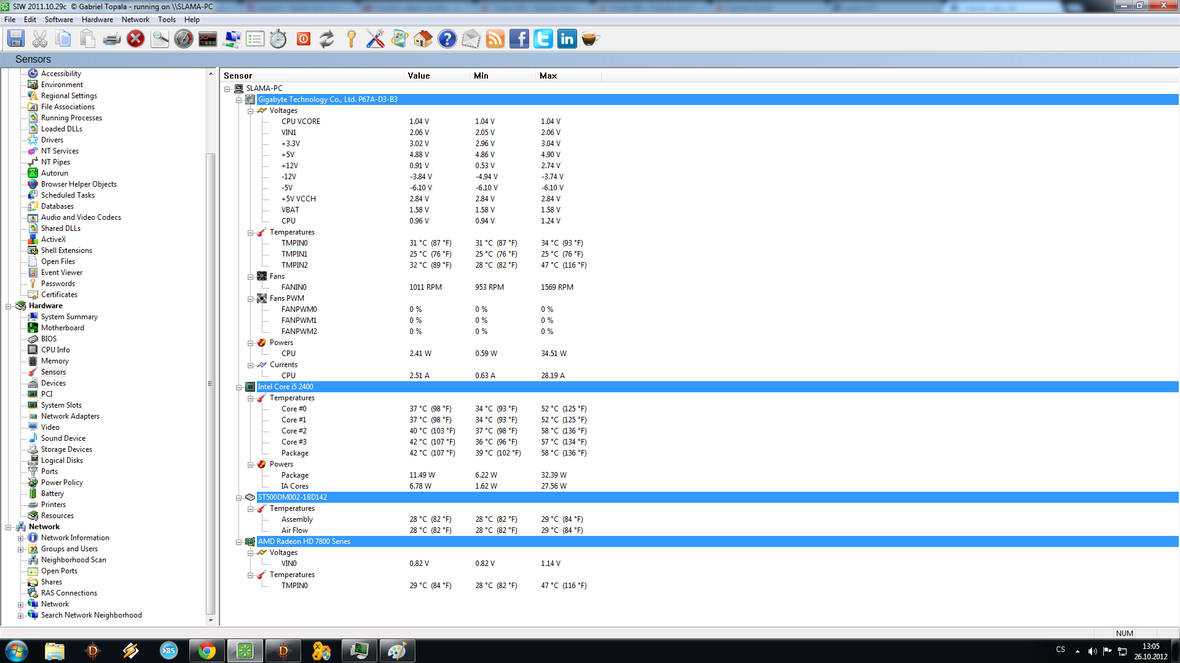Click the refresh arrows toolbar icon
The height and width of the screenshot is (663, 1180).
327,39
